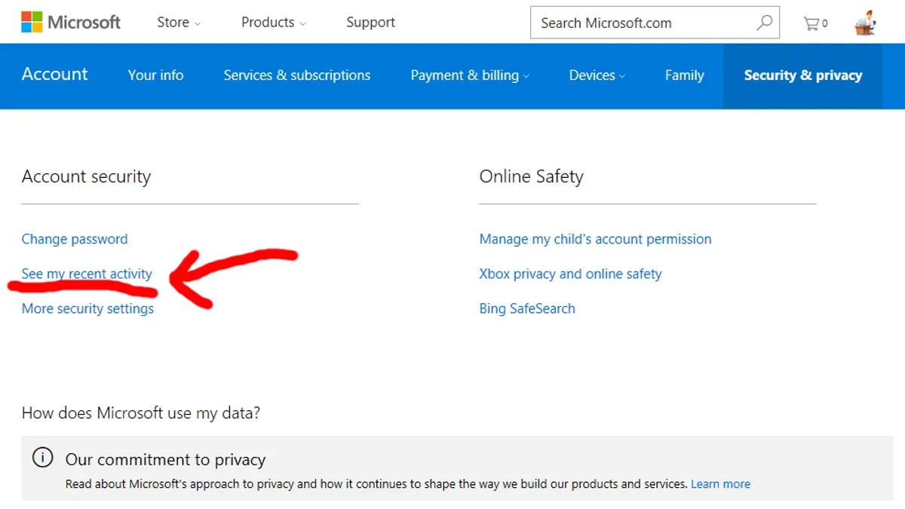The width and height of the screenshot is (905, 509).
Task: Expand the Products dropdown menu
Action: 274,23
